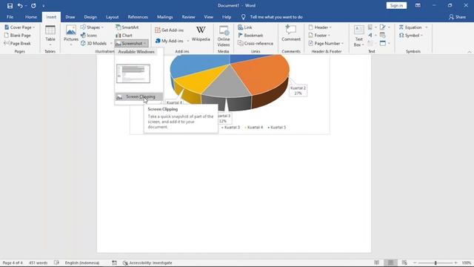The width and height of the screenshot is (474, 267).
Task: Choose Screen Clipping from the menu
Action: click(138, 96)
